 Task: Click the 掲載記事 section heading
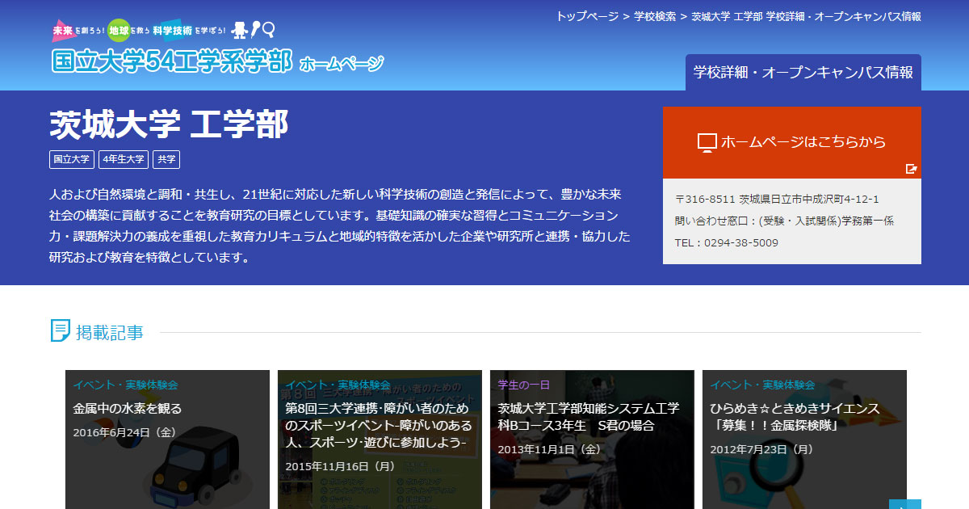click(x=110, y=332)
